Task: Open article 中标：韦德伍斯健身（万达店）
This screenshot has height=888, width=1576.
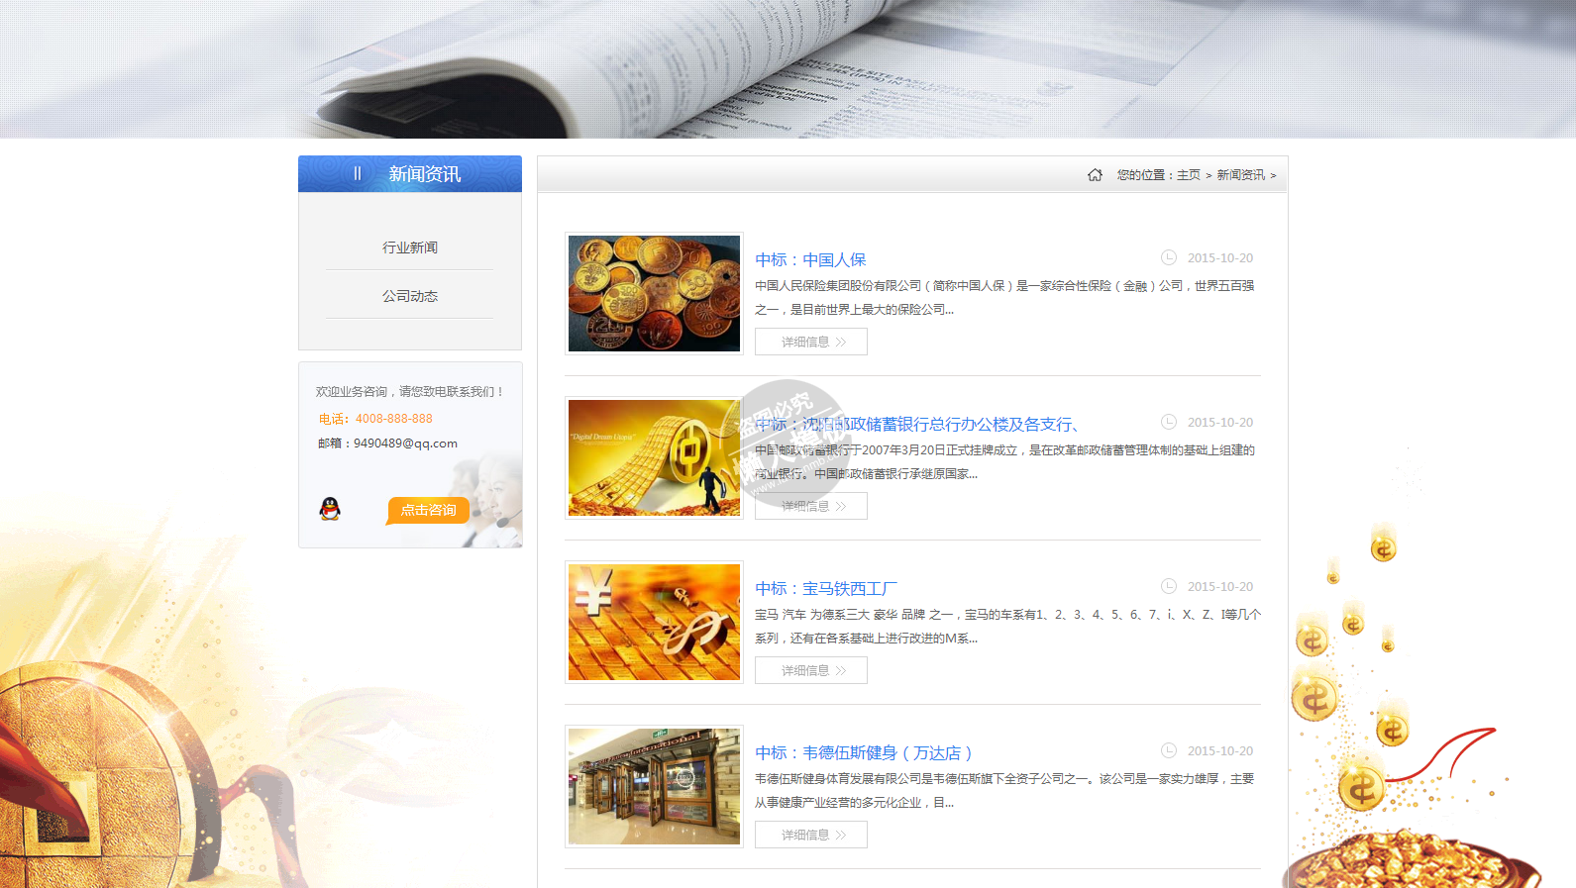Action: coord(864,752)
